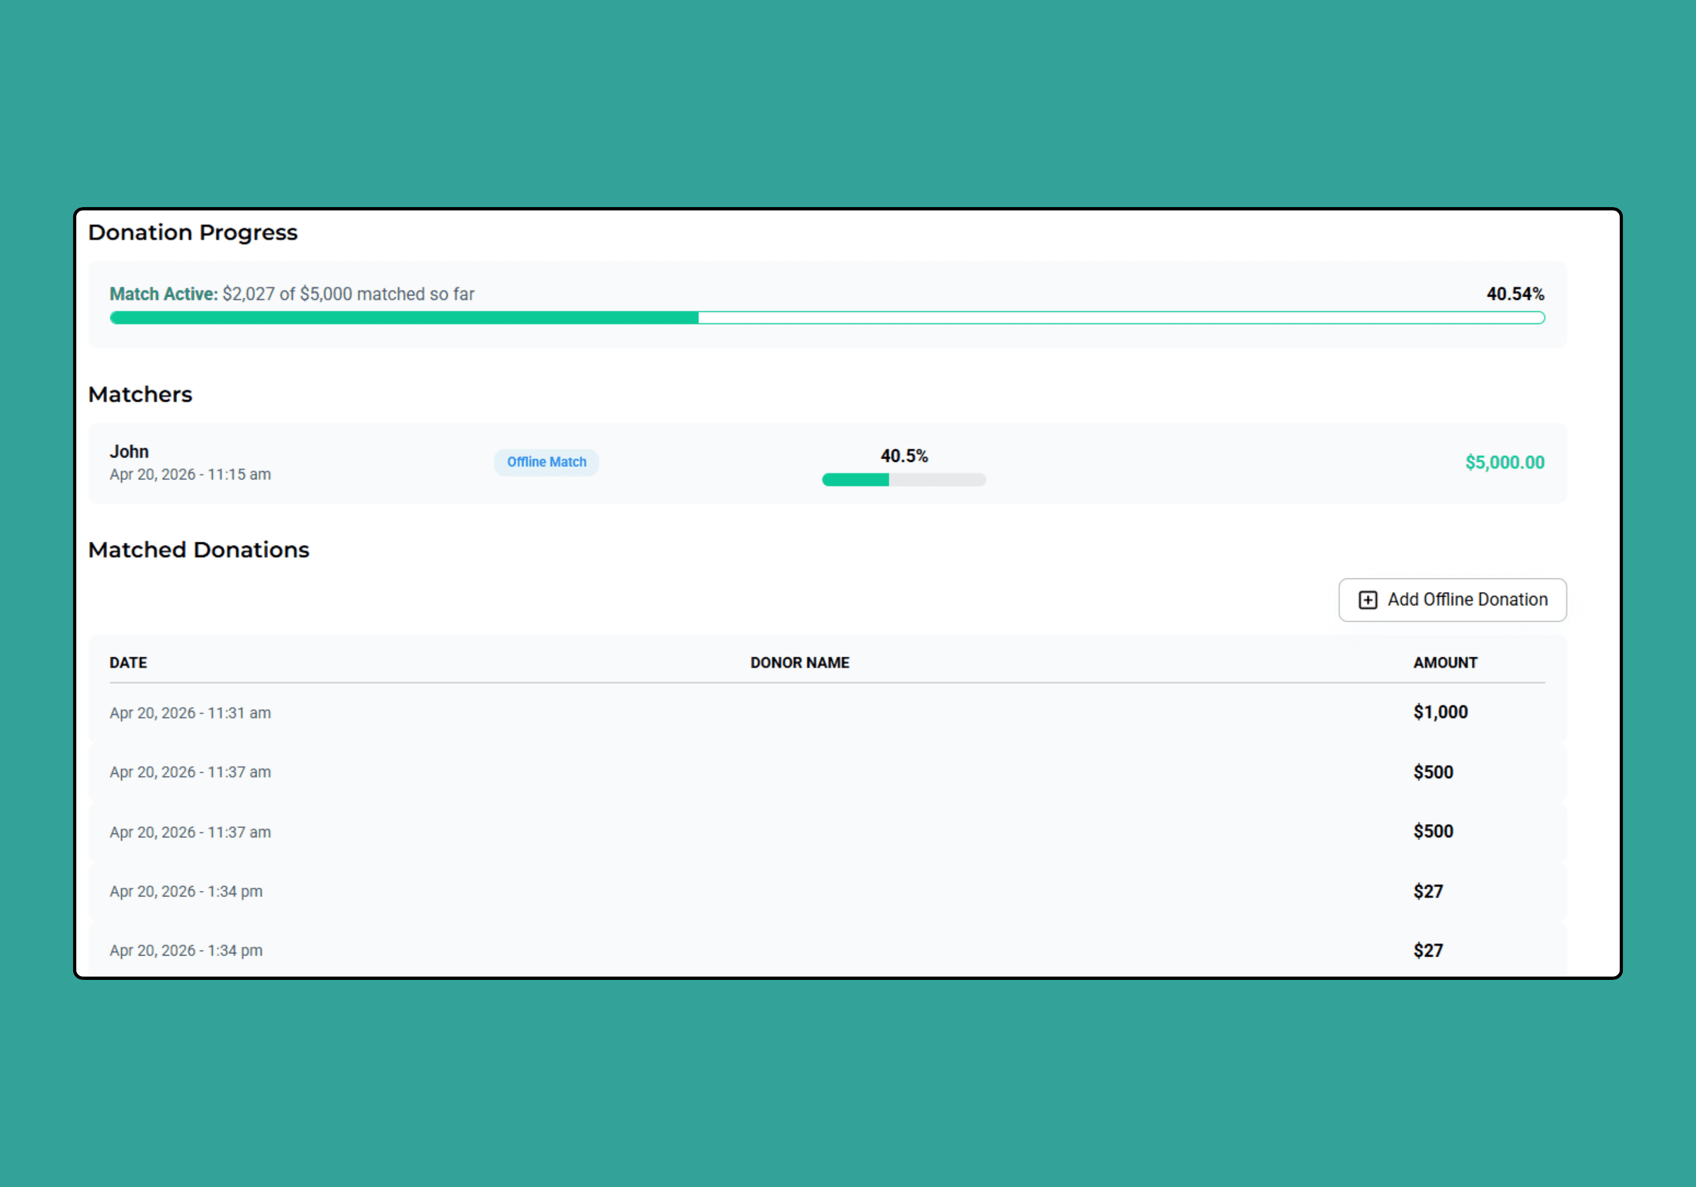
Task: Click the 40.54% progress percentage label
Action: 1514,294
